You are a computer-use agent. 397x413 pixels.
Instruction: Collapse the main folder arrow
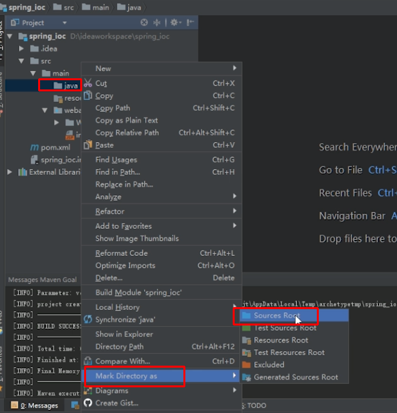click(33, 73)
